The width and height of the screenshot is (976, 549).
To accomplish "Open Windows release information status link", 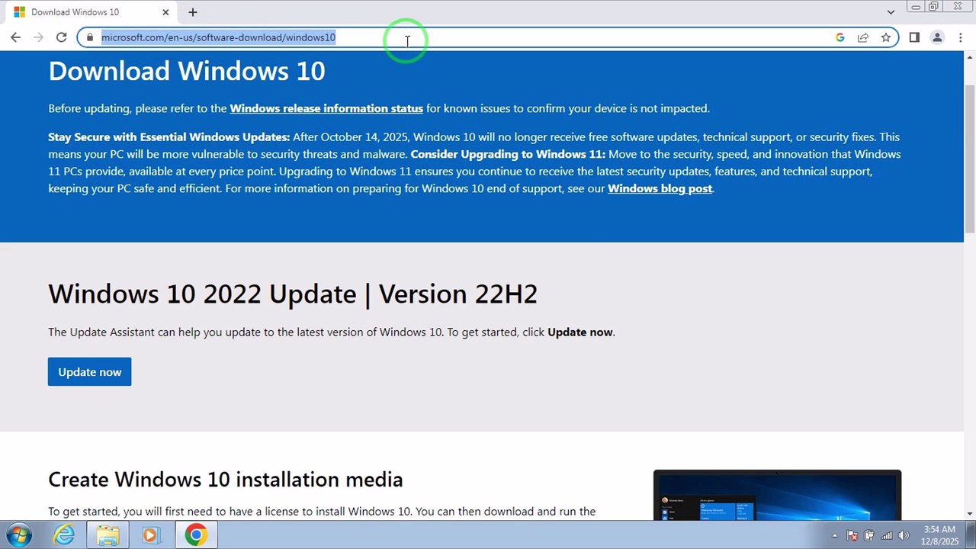I will coord(326,108).
